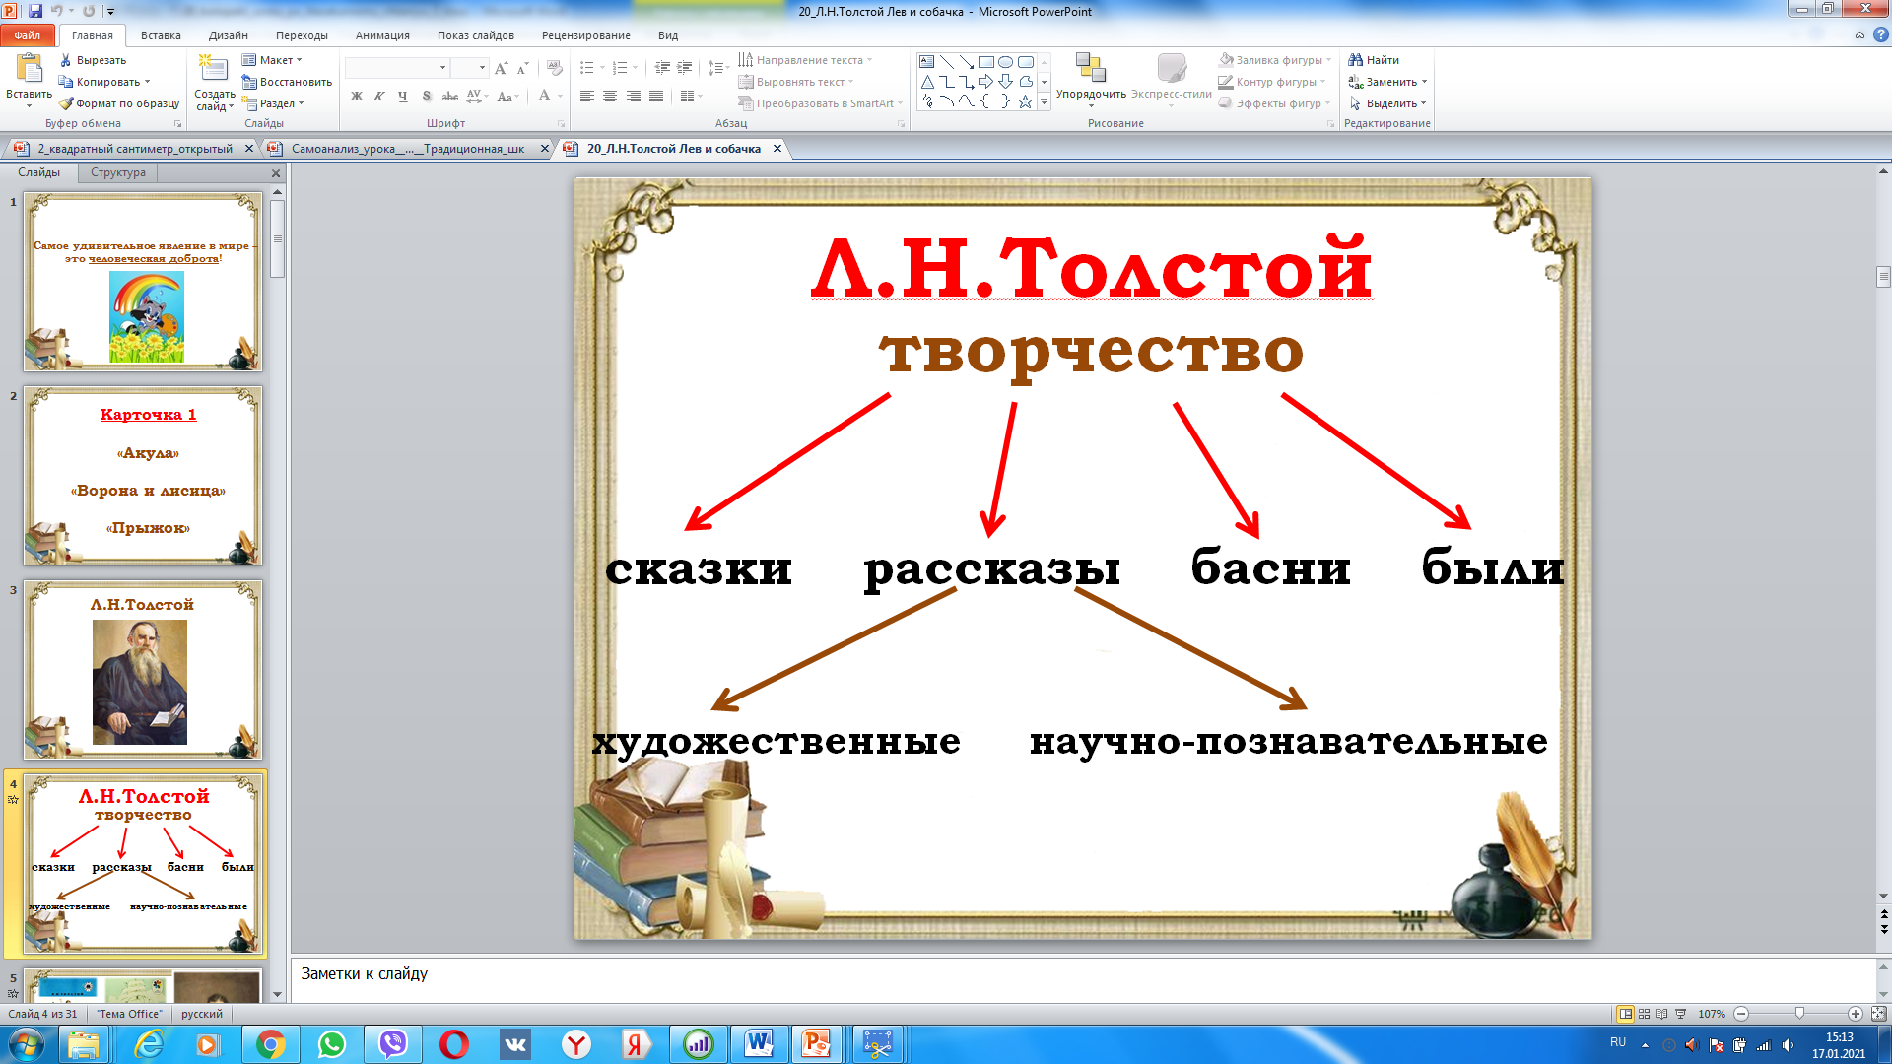Click the Cut (Вырезать) scissors icon
Viewport: 1892px width, 1064px height.
66,60
